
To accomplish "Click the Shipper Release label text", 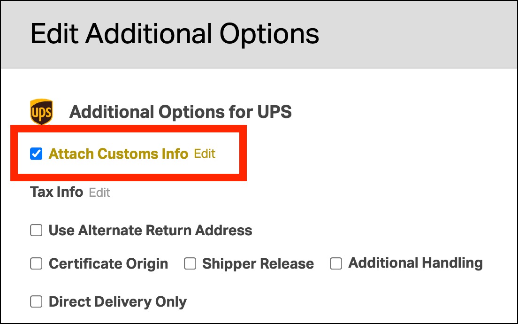I will (x=258, y=264).
